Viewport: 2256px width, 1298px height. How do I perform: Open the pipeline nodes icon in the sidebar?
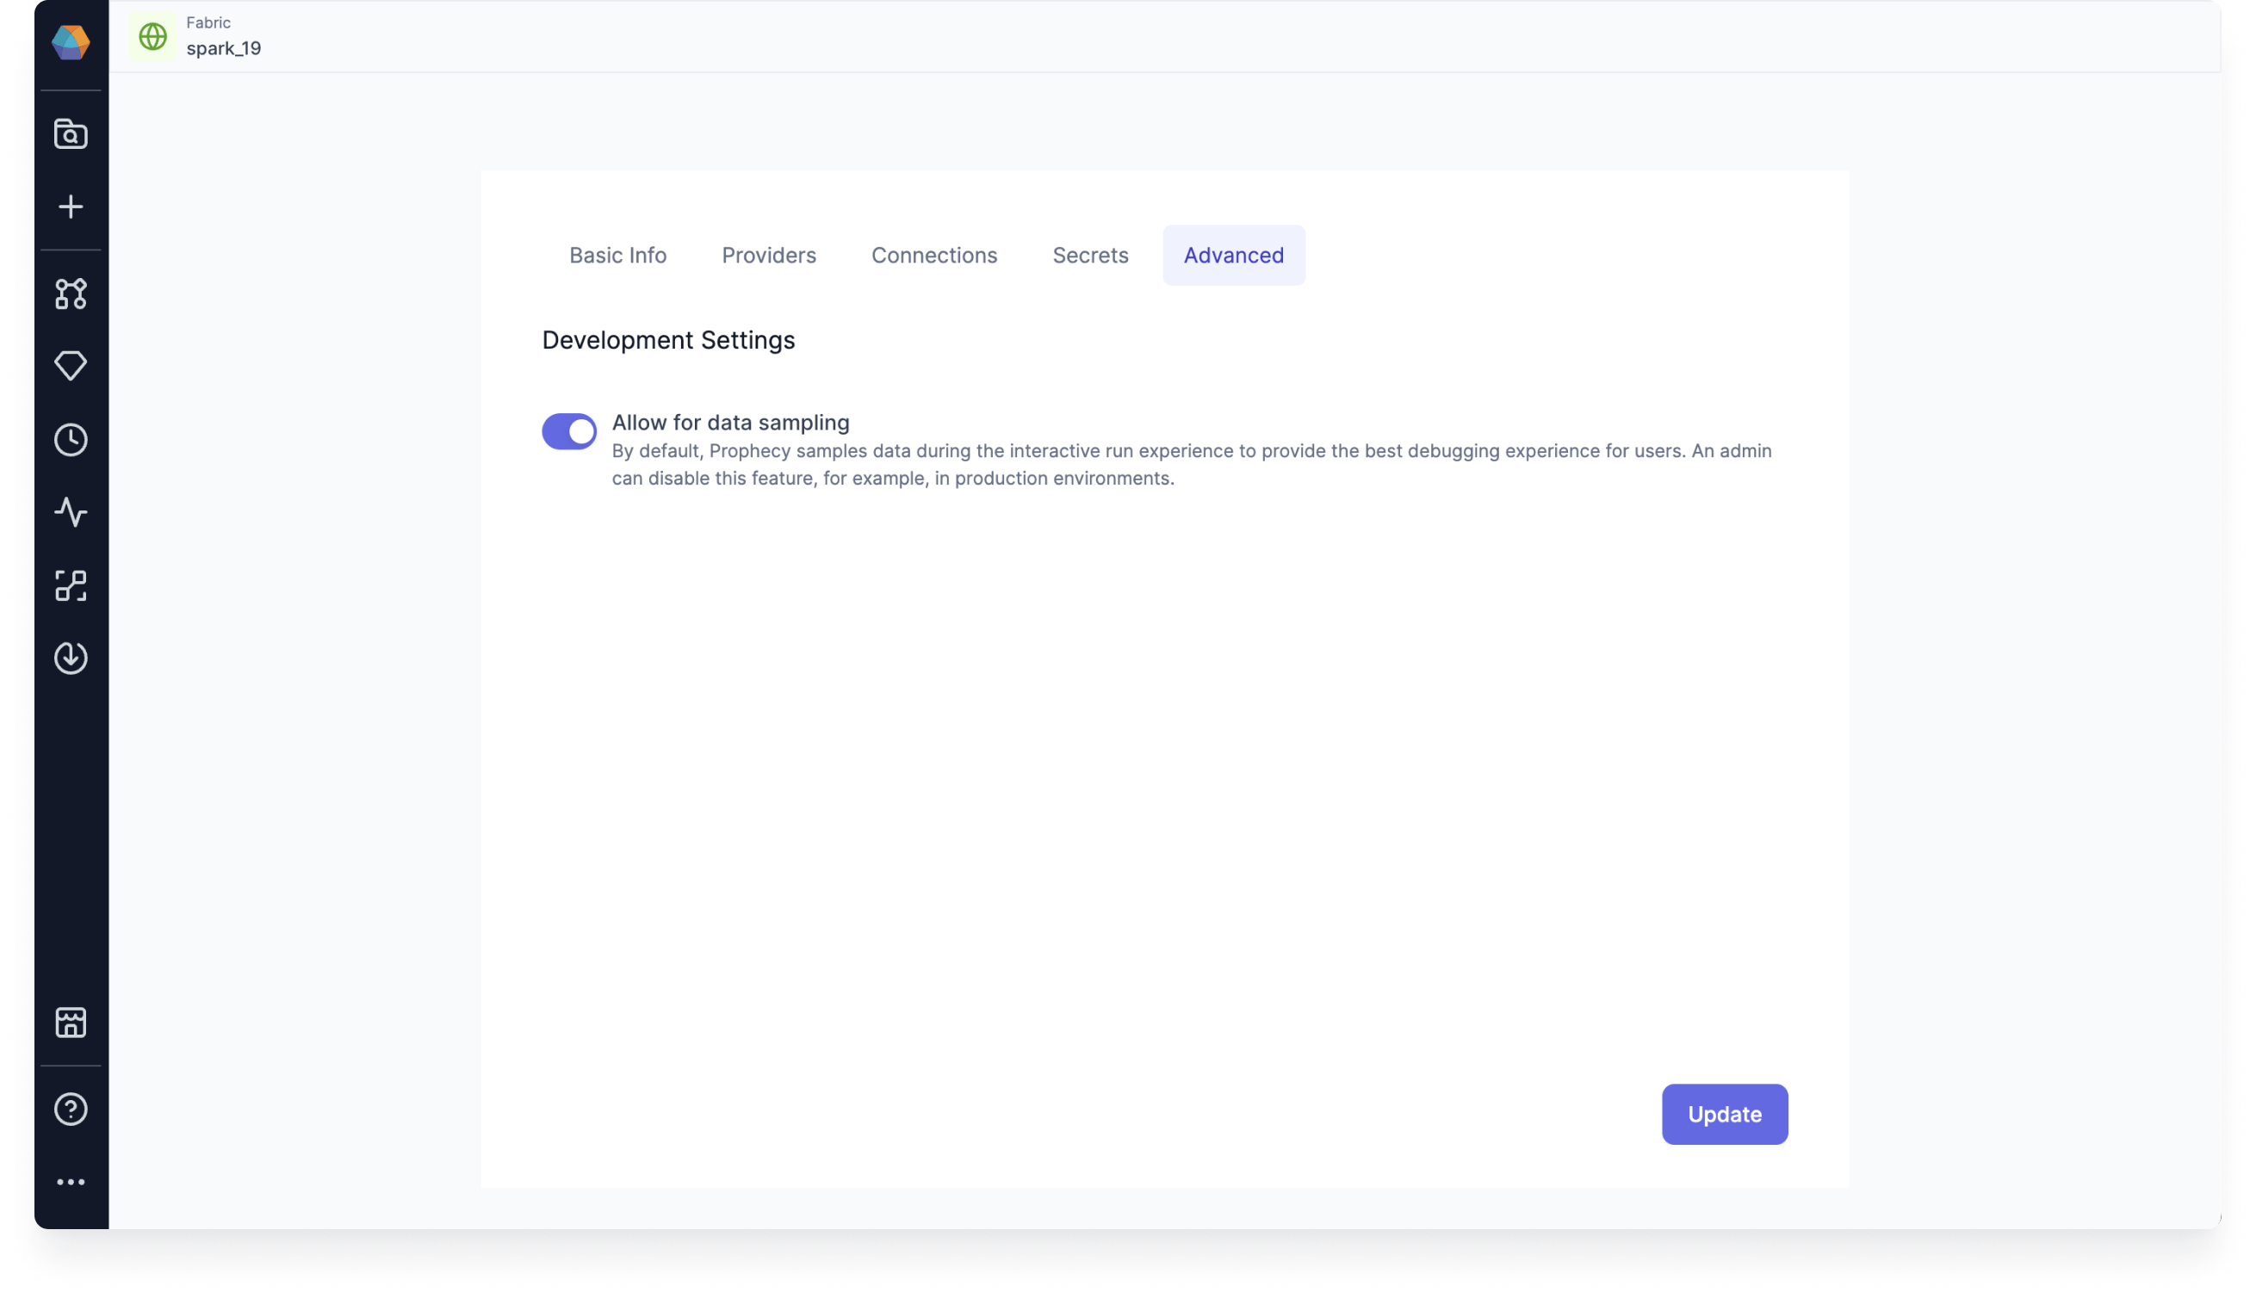(x=71, y=294)
